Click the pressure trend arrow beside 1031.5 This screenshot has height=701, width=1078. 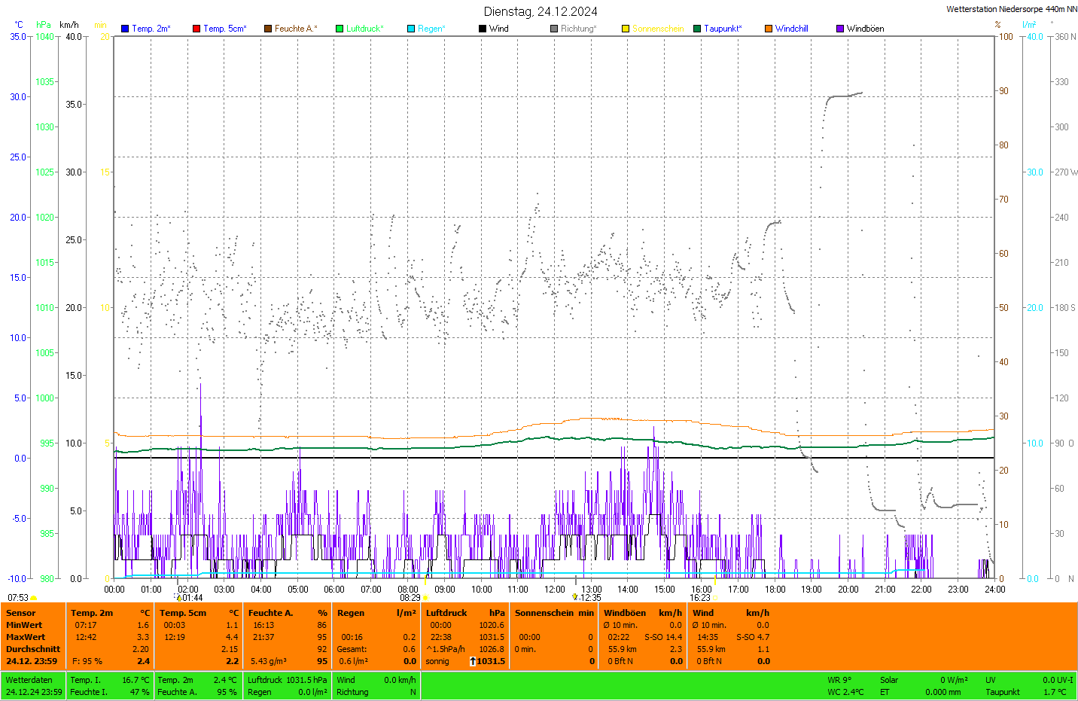(473, 661)
